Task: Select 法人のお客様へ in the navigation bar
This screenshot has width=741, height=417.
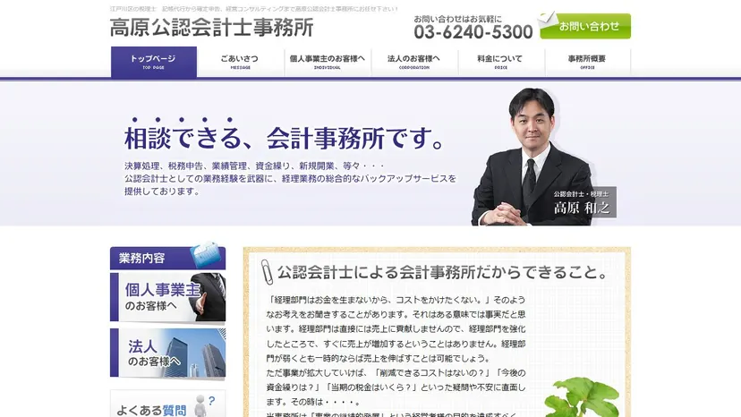Action: coord(414,62)
